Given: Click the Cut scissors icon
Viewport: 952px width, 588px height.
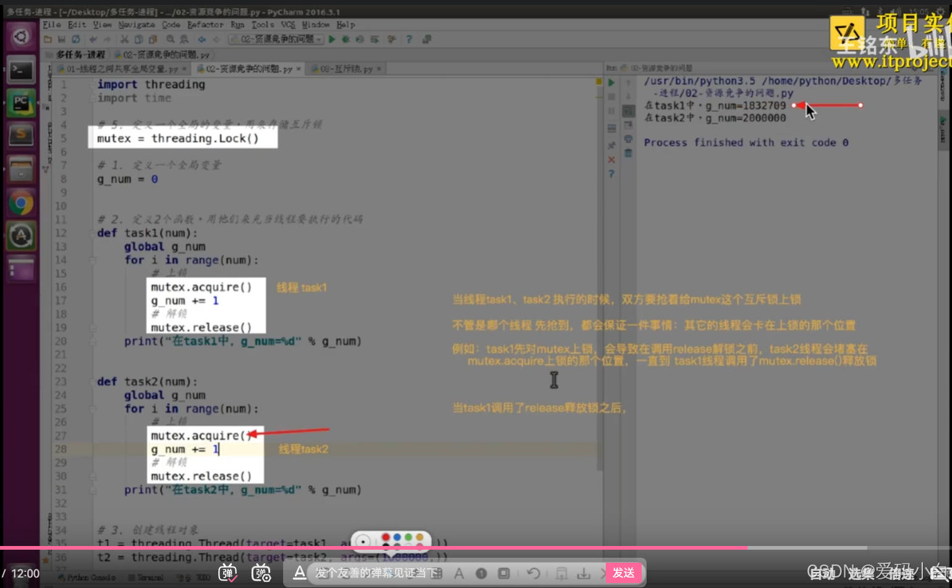Looking at the screenshot, I should pyautogui.click(x=124, y=40).
